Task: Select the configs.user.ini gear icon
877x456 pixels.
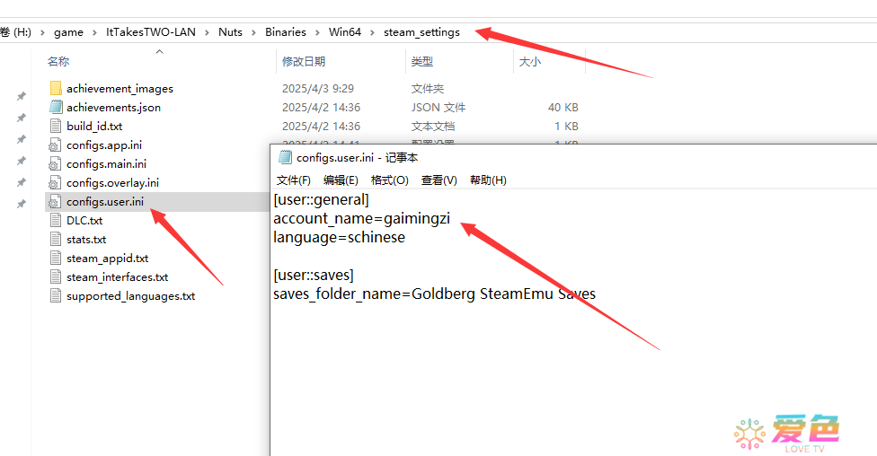Action: coord(55,202)
